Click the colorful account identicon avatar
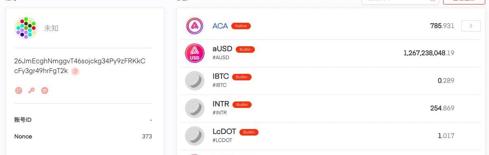The height and width of the screenshot is (155, 489). coord(26,28)
